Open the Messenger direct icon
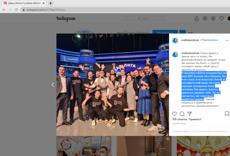Screen dimensions: 230x156 click(205, 18)
